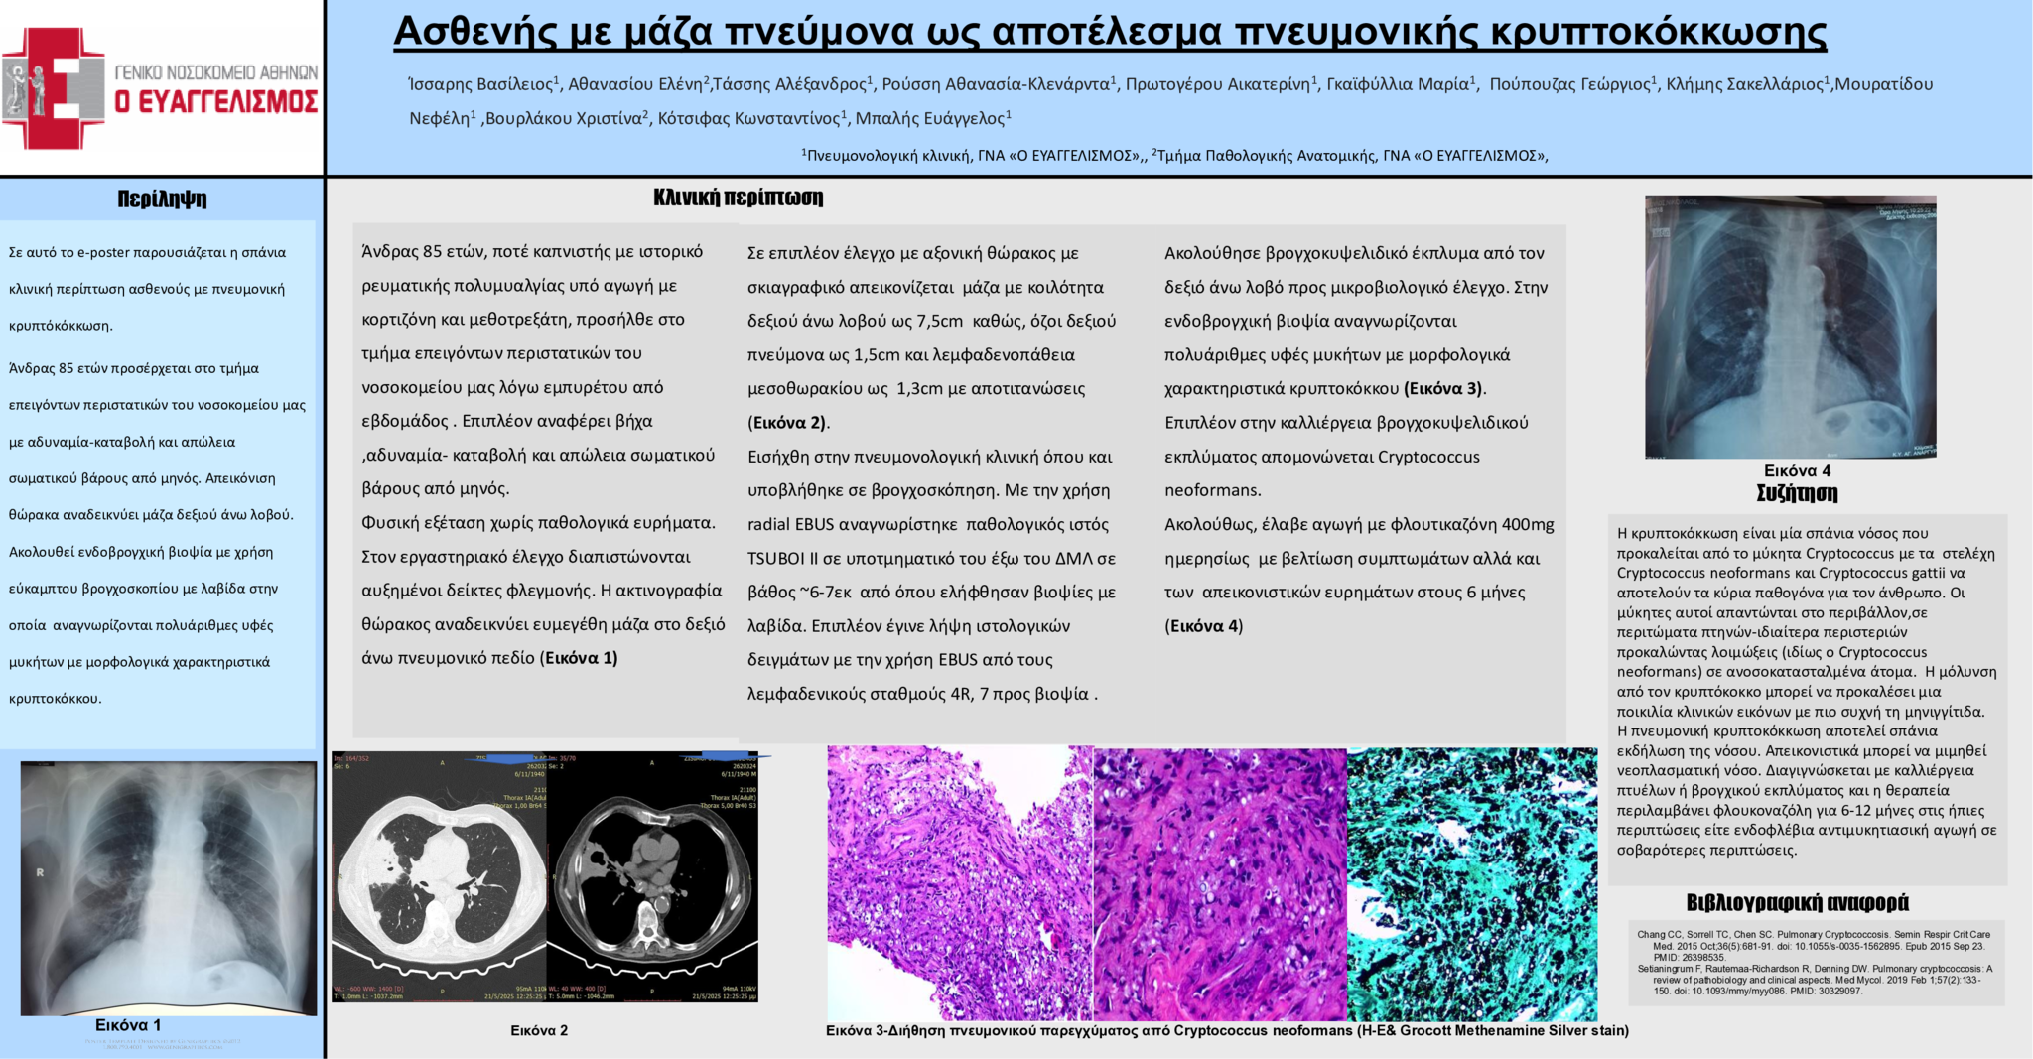This screenshot has width=2033, height=1059.
Task: Open the Εικόνα 1 chest X-ray image
Action: pyautogui.click(x=168, y=887)
